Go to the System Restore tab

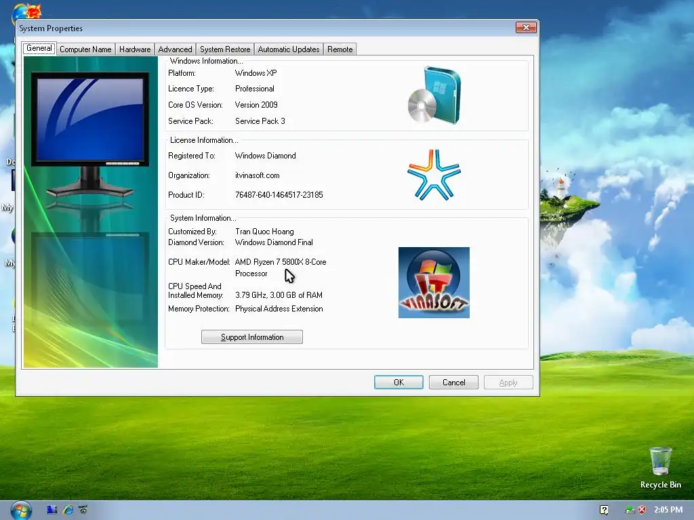(225, 49)
